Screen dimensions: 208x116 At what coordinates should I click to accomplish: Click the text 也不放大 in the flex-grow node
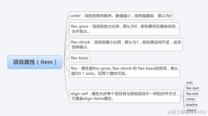coord(79,31)
